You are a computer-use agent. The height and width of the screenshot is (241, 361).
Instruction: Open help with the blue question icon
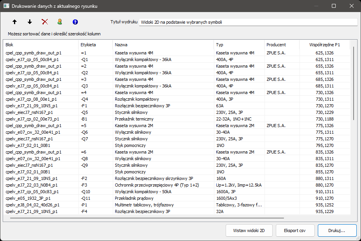(75, 22)
